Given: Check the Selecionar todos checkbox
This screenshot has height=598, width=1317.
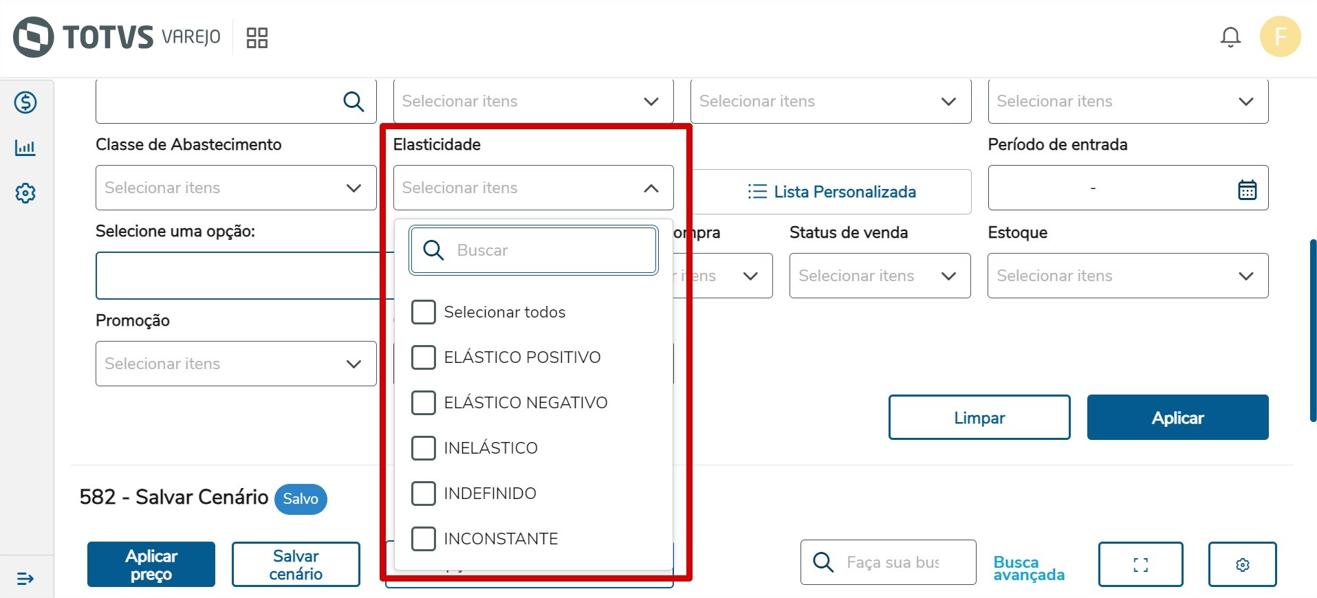Looking at the screenshot, I should coord(424,312).
